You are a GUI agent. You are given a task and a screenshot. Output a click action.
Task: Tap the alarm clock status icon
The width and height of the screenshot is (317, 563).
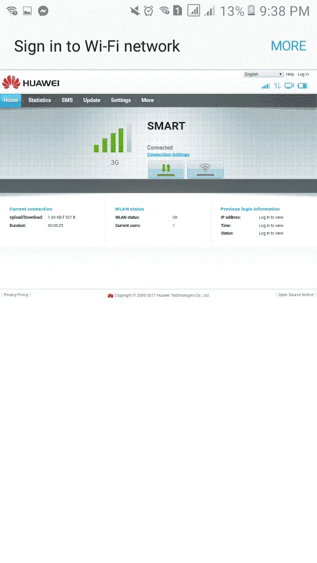coord(149,11)
